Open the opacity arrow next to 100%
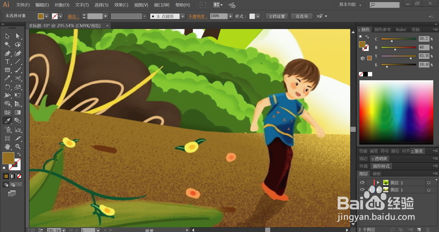 tap(230, 16)
